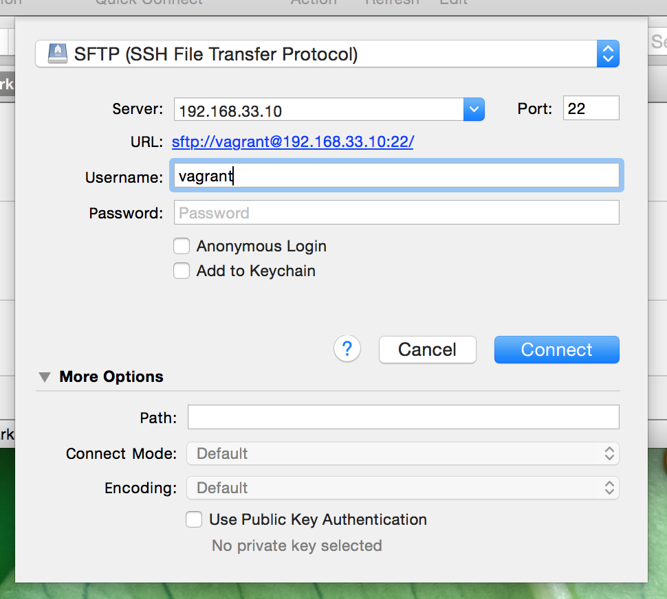This screenshot has width=667, height=599.
Task: Enable Use Public Key Authentication checkbox
Action: 194,520
